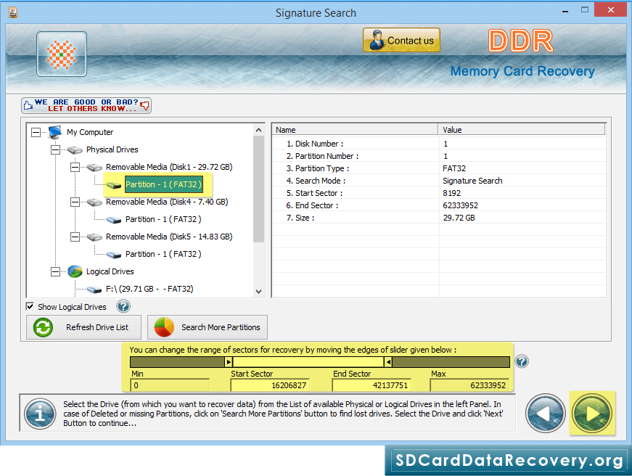Toggle the Show Logical Drives checkbox

(30, 306)
